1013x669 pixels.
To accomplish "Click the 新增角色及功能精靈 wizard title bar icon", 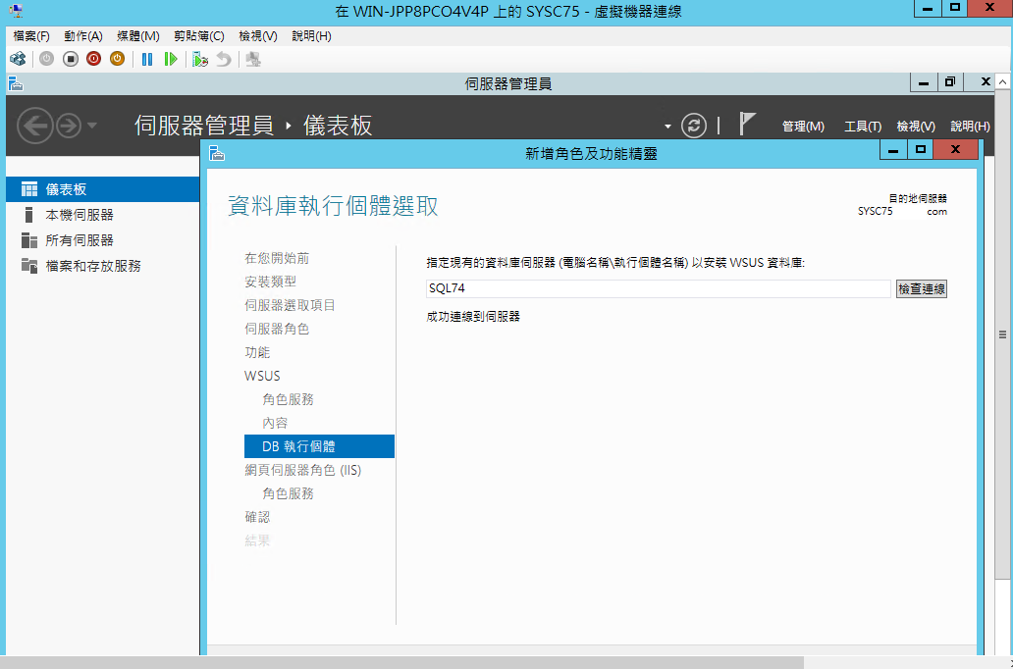I will pos(217,153).
